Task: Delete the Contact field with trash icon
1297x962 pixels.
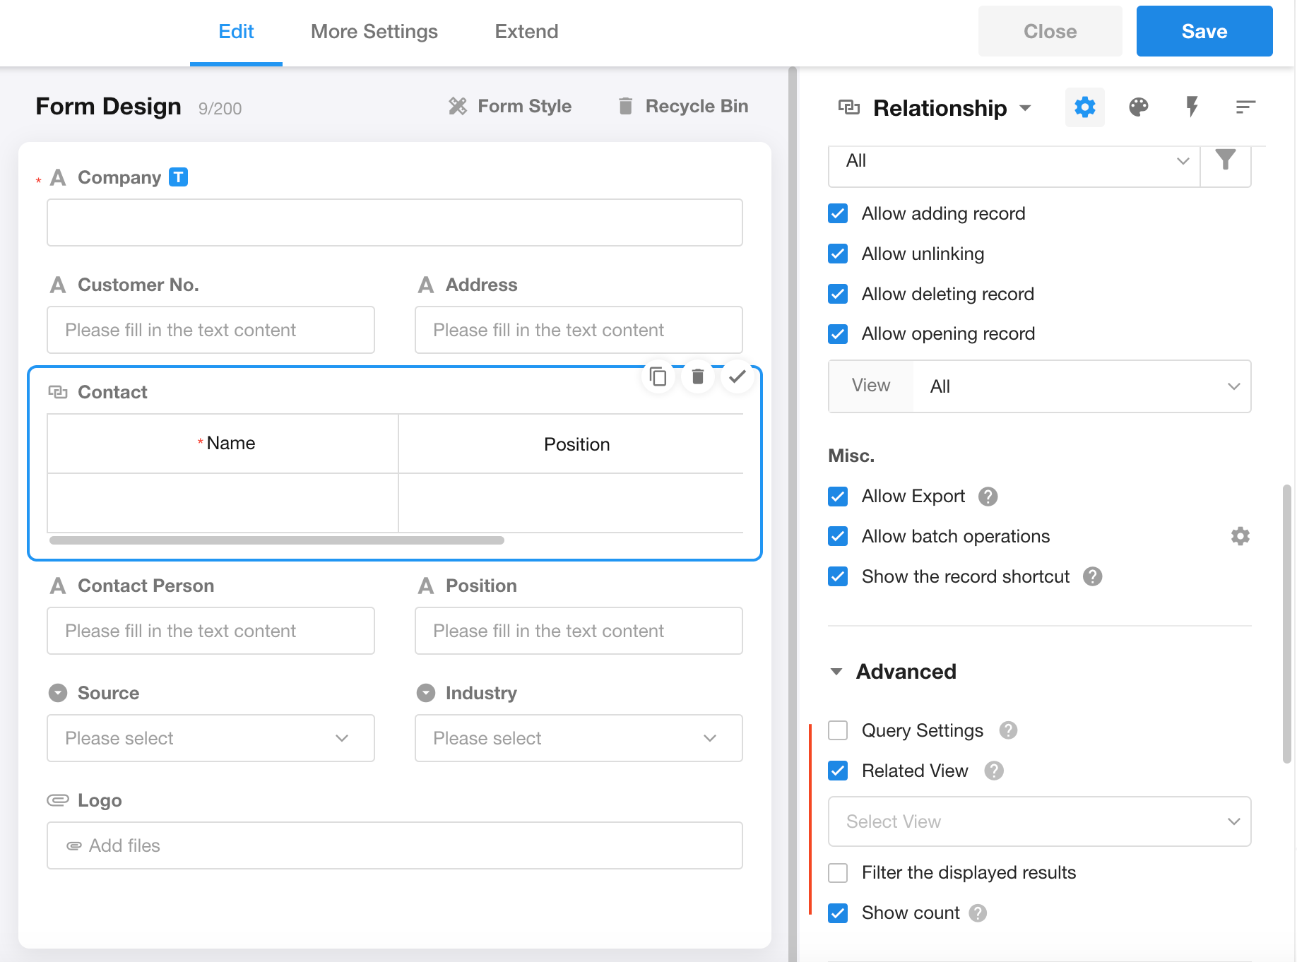Action: (697, 377)
